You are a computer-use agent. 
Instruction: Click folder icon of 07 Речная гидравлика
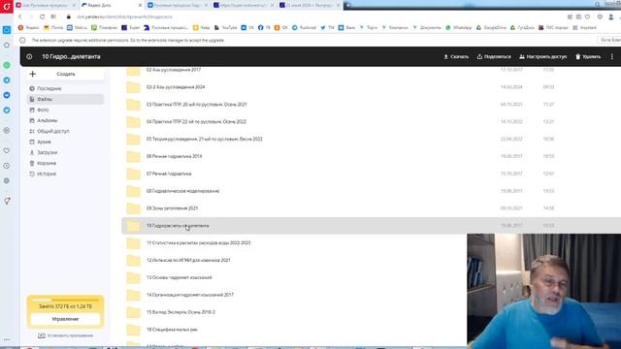click(134, 174)
